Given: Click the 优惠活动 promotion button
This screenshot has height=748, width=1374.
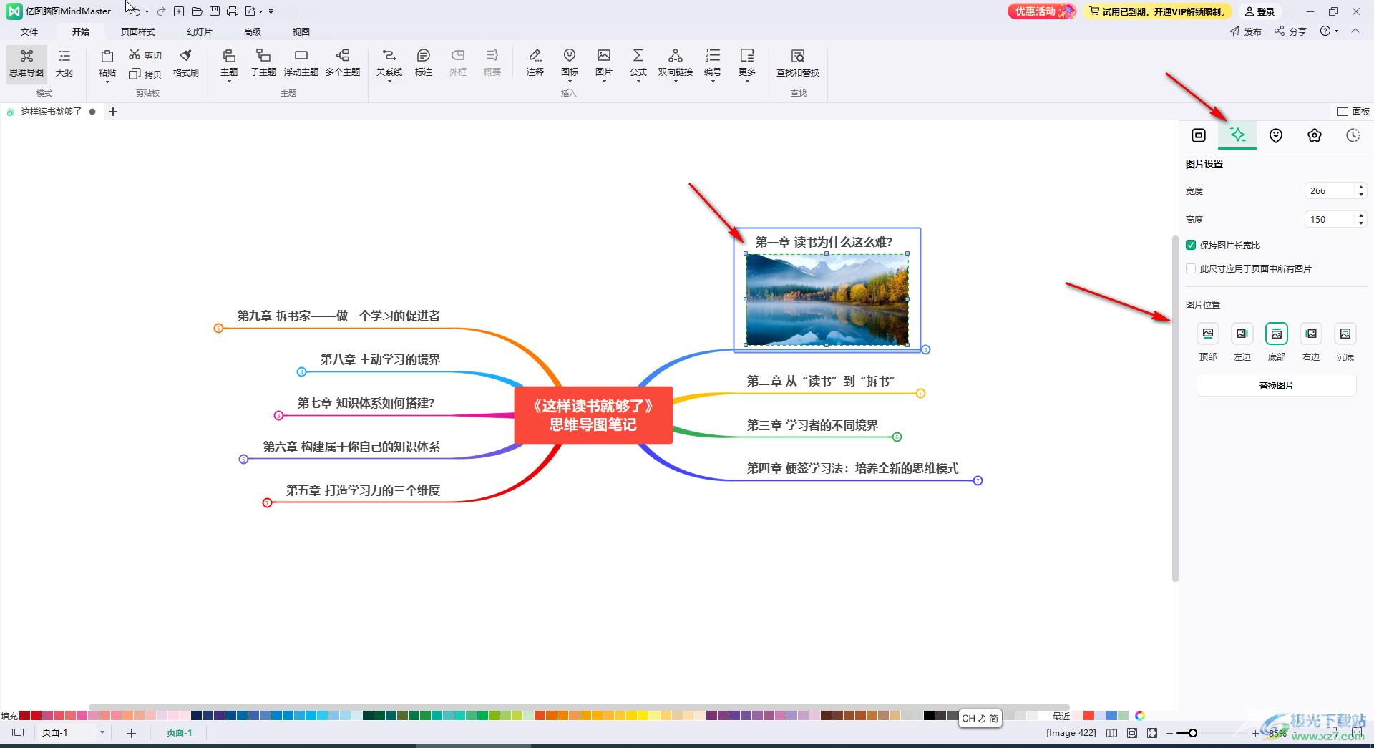Looking at the screenshot, I should pyautogui.click(x=1041, y=11).
